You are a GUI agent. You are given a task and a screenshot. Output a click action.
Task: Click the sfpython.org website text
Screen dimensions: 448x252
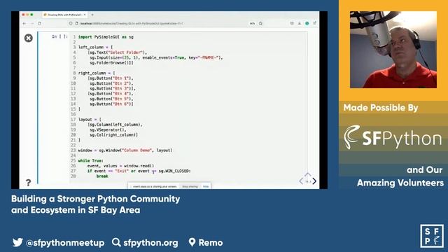[x=150, y=243]
